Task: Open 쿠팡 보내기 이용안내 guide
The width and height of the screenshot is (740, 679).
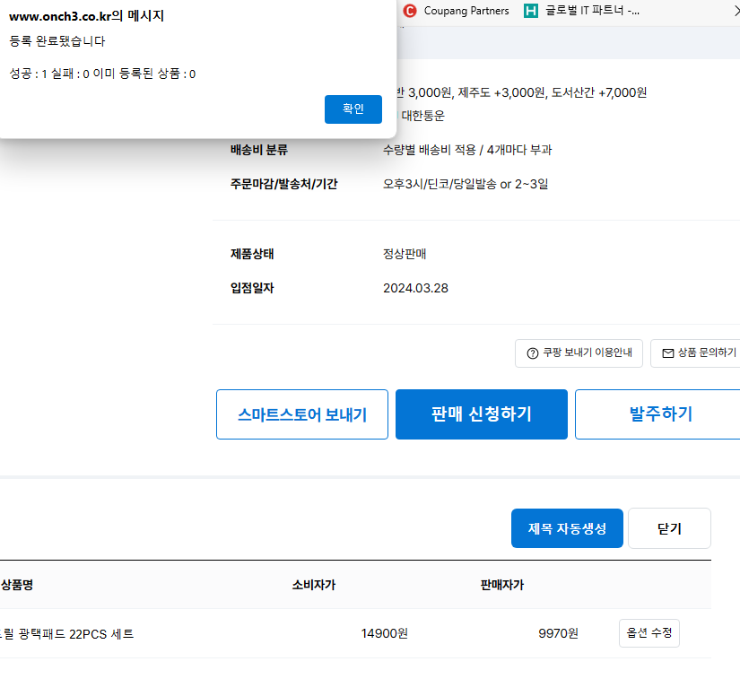Action: coord(579,353)
